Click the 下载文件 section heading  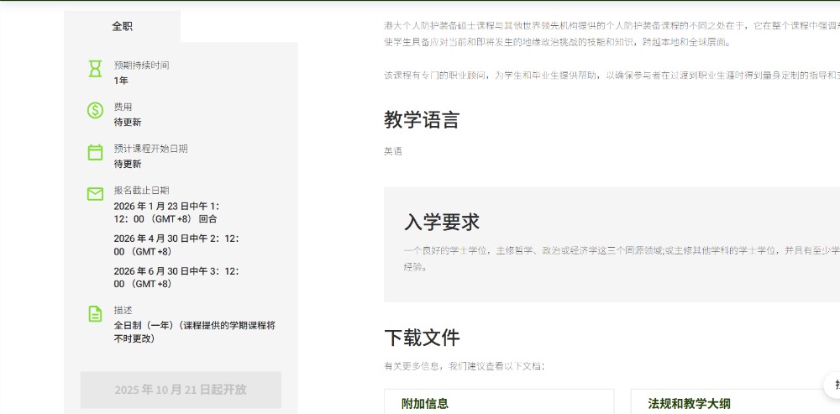pyautogui.click(x=422, y=338)
